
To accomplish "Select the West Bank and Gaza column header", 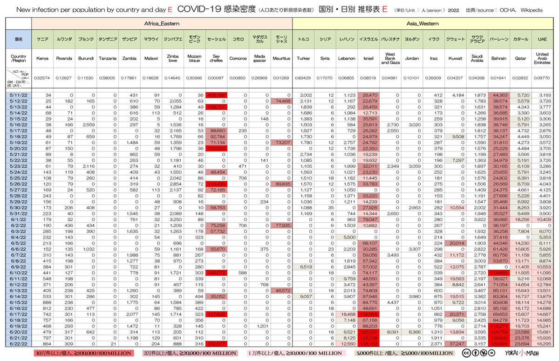I will pyautogui.click(x=390, y=59).
